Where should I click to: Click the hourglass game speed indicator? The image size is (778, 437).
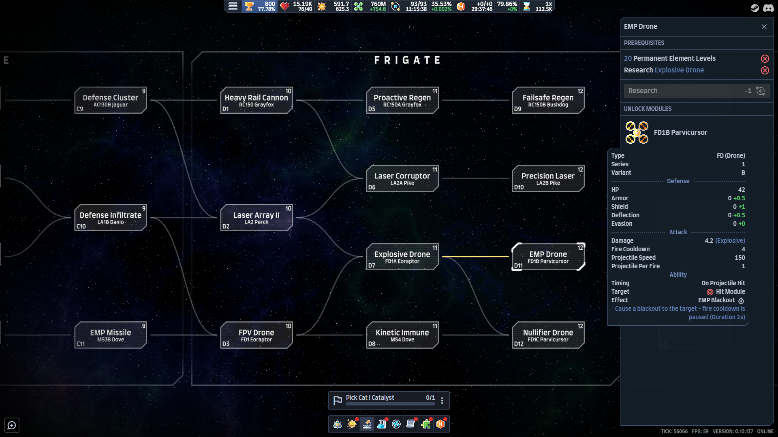(x=526, y=6)
